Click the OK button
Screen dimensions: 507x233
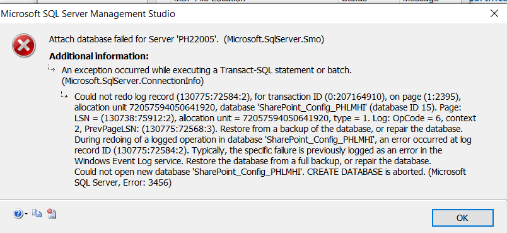click(x=462, y=218)
